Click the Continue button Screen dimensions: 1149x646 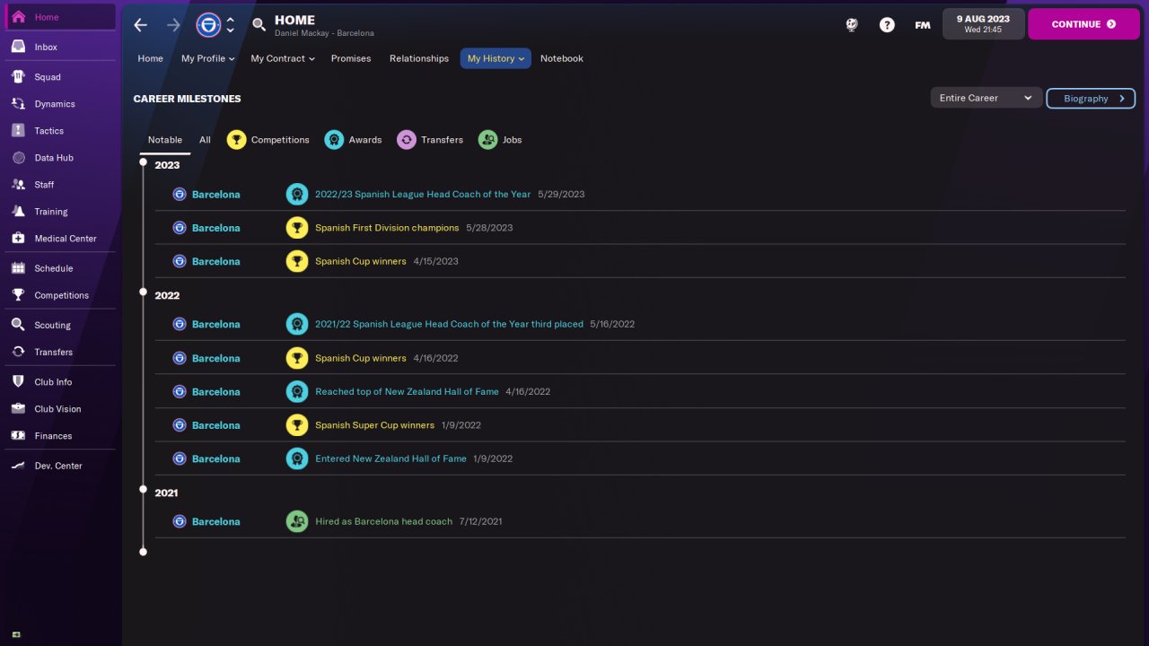1083,24
